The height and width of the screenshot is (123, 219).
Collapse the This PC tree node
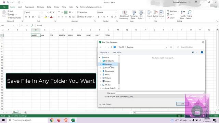click(100, 57)
